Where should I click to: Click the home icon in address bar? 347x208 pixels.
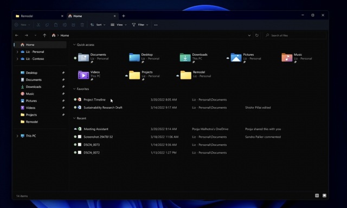pos(54,35)
